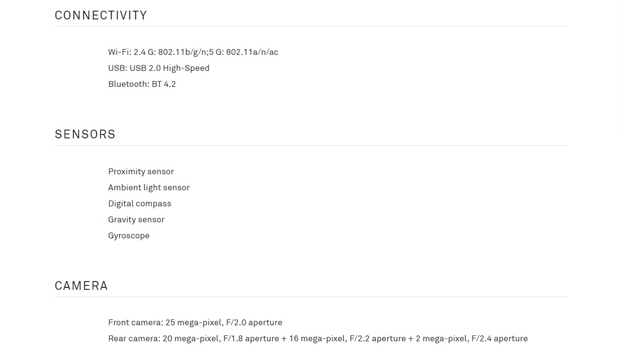This screenshot has width=619, height=351.
Task: Click the "Front camera" label
Action: click(135, 322)
